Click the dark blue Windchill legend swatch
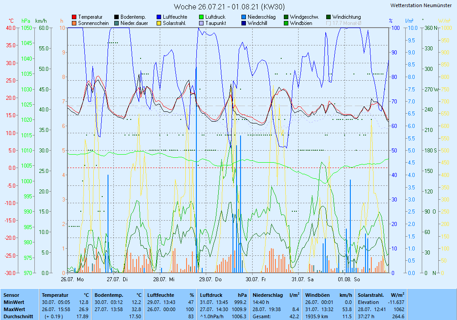The height and width of the screenshot is (320, 457). click(244, 23)
